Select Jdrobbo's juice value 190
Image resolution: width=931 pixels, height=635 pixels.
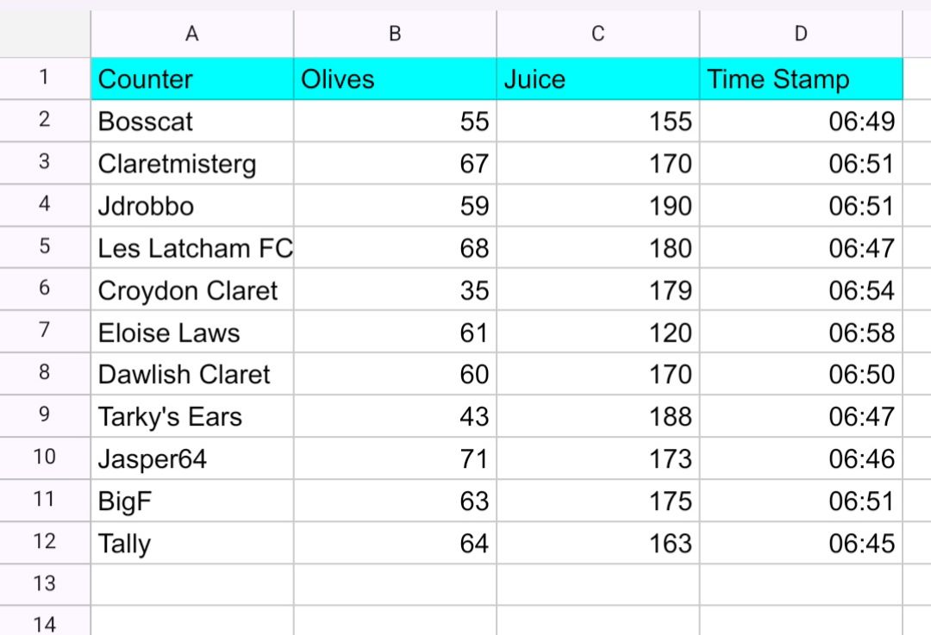[597, 206]
